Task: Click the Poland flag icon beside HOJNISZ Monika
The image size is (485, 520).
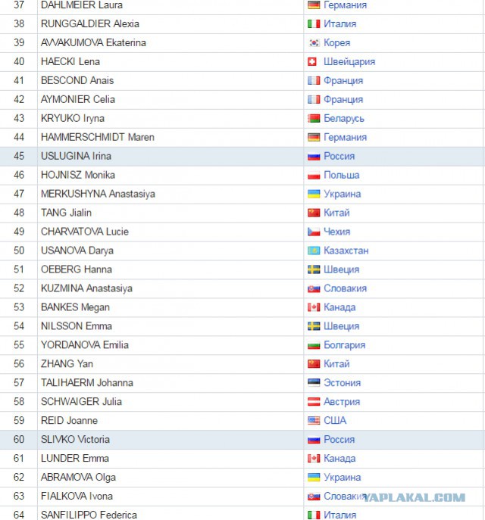Action: pos(314,175)
